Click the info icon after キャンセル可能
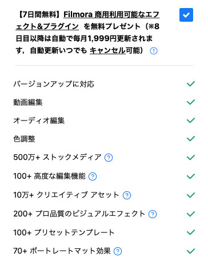 coord(154,51)
